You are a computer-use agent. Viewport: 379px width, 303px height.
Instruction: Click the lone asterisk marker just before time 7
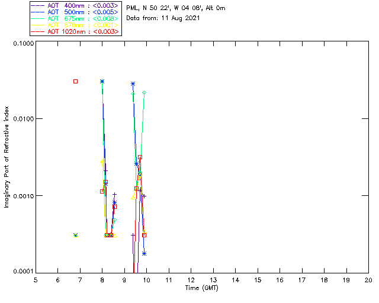75,235
